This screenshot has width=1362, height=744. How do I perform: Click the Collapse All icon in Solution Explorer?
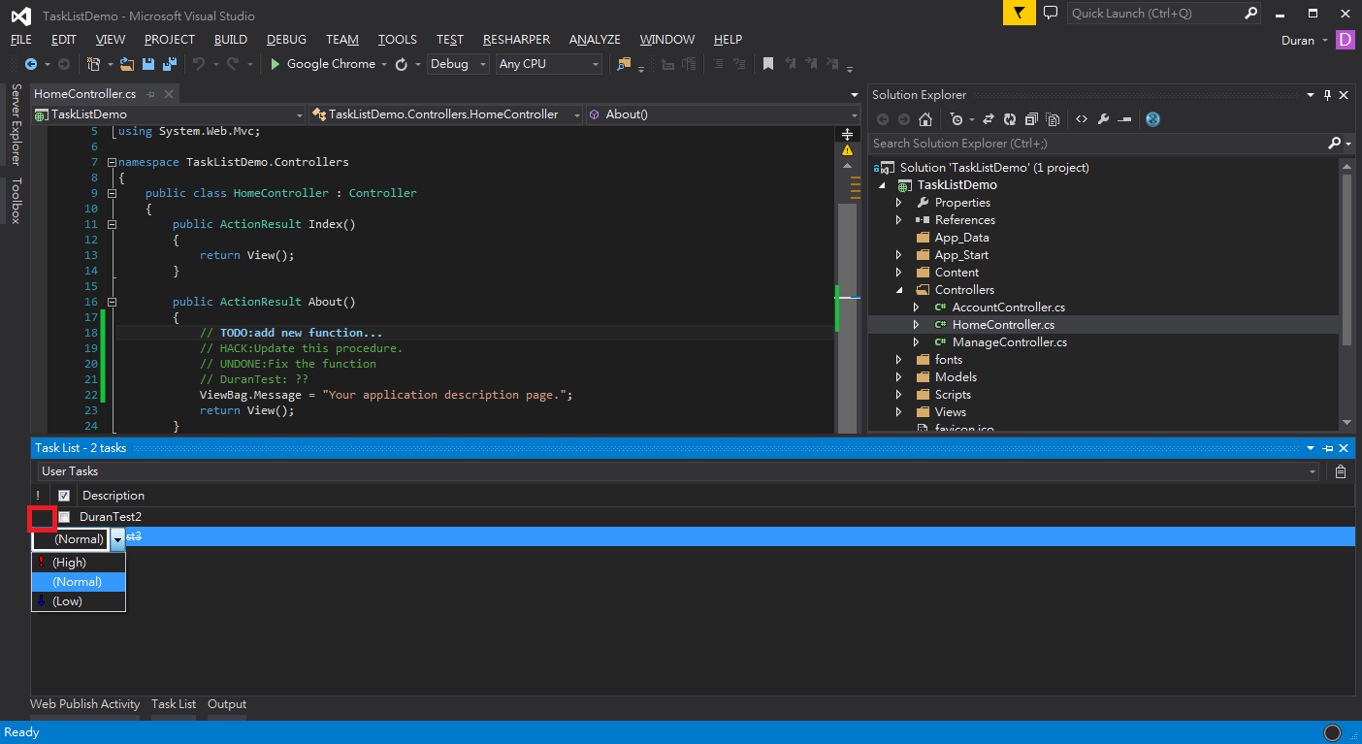tap(1030, 119)
